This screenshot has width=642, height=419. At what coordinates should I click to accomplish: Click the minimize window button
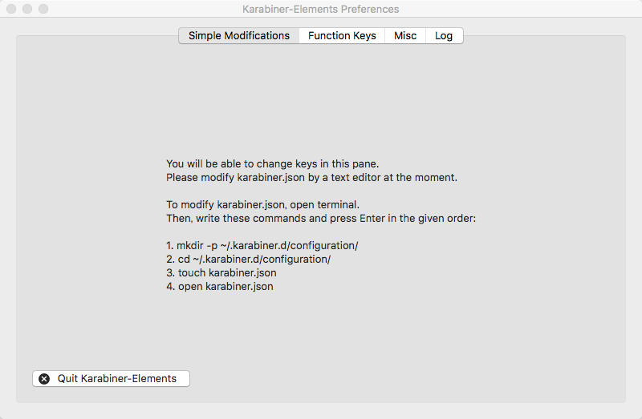tap(27, 9)
